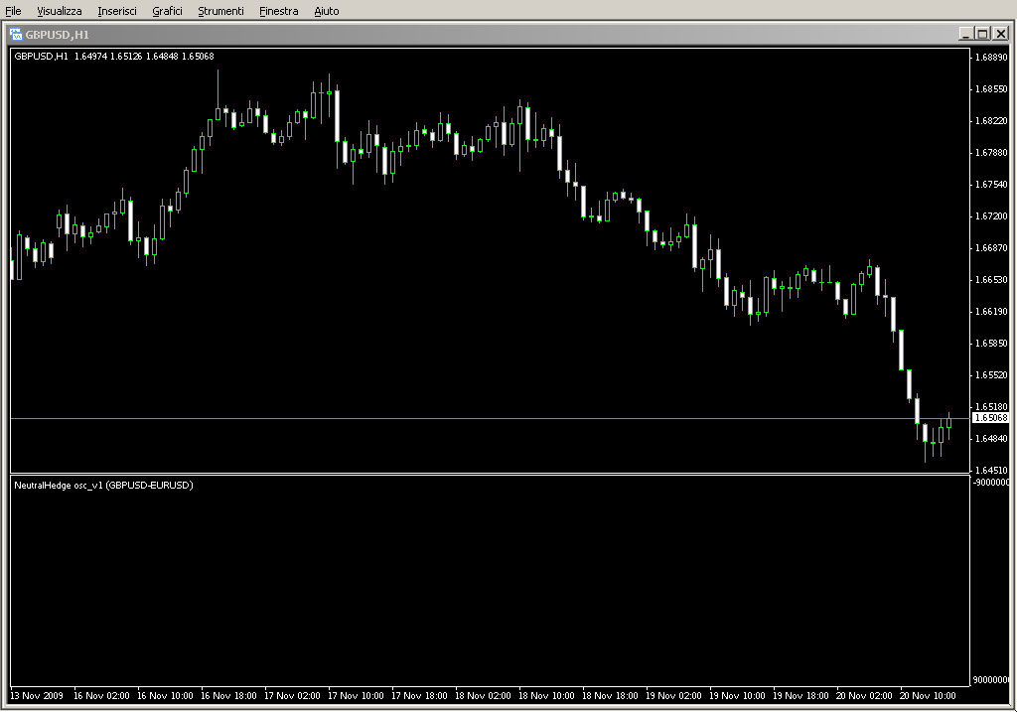
Task: Click the OHLC label 1.64974 1.65126 1.64848 1.65068
Action: [x=144, y=57]
